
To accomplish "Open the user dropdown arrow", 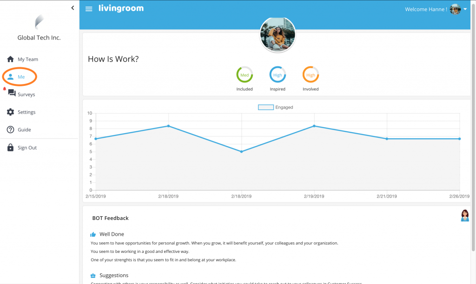I will coord(465,9).
